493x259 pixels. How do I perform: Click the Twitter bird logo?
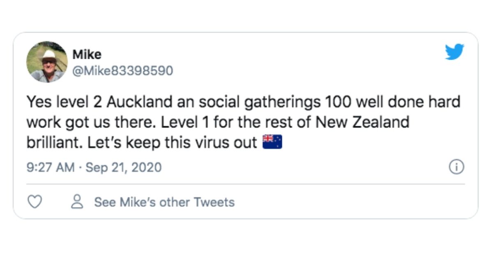(454, 52)
